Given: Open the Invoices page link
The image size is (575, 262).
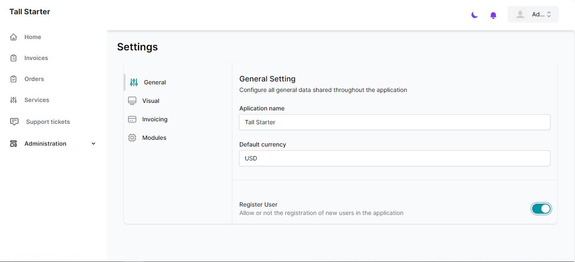Looking at the screenshot, I should [x=36, y=58].
